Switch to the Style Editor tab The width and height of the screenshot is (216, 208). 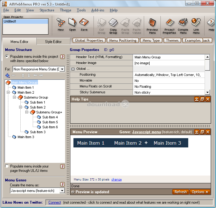[53, 41]
